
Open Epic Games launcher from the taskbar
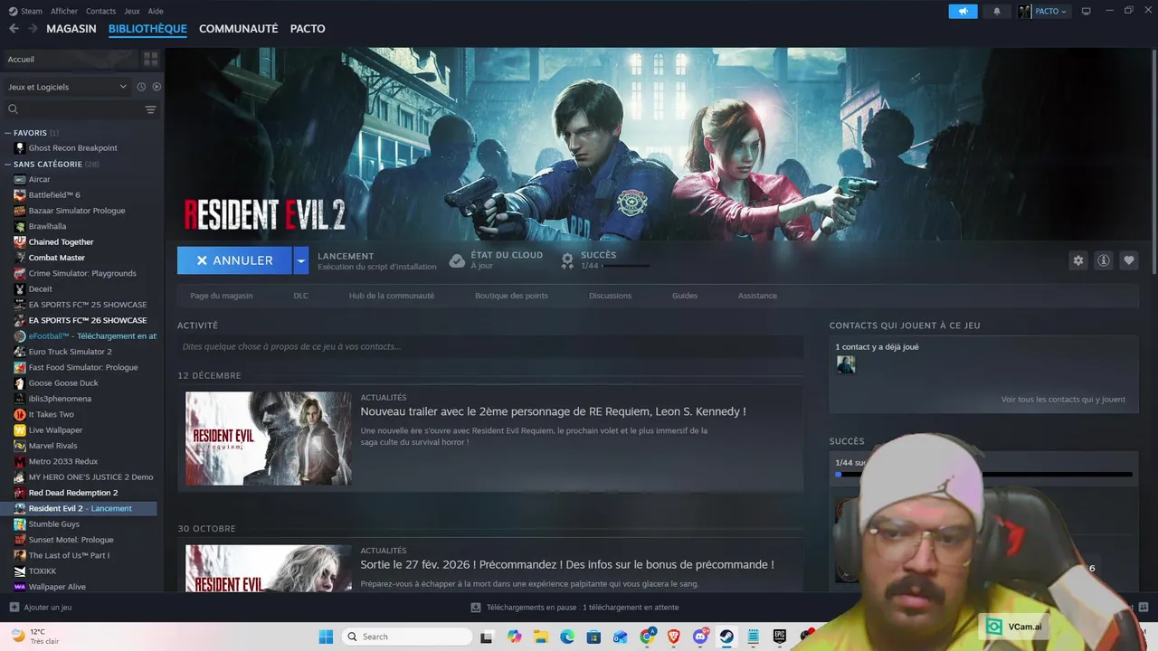pos(780,637)
